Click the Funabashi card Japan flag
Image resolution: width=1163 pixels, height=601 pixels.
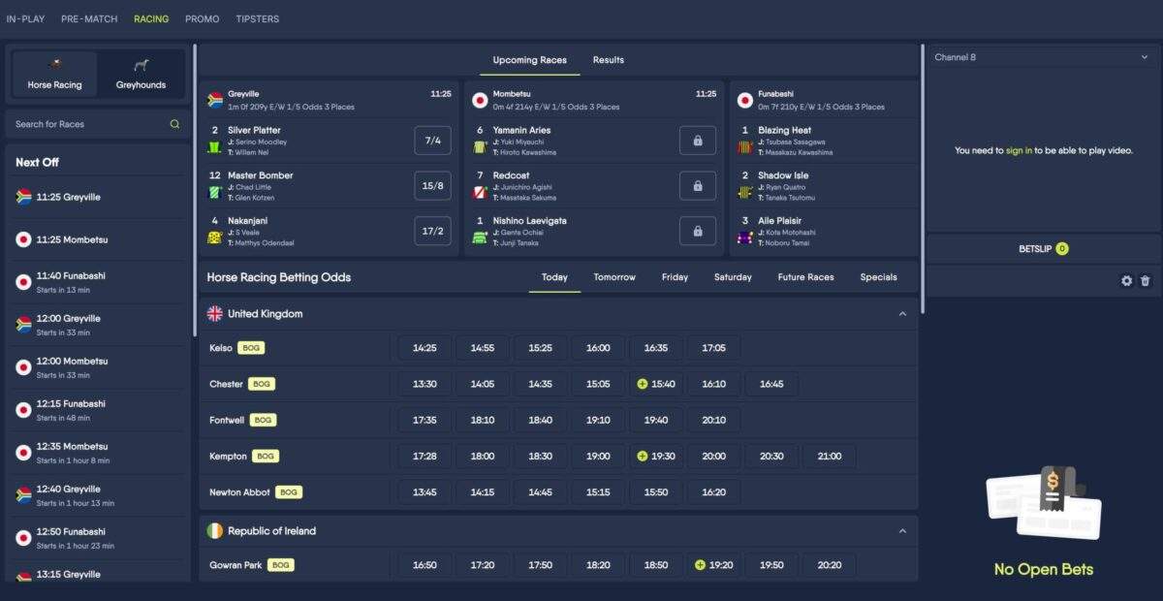click(745, 100)
